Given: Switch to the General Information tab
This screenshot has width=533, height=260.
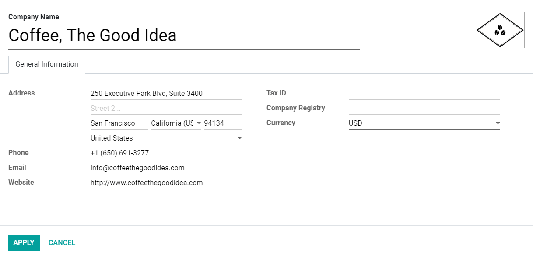Looking at the screenshot, I should click(x=46, y=64).
